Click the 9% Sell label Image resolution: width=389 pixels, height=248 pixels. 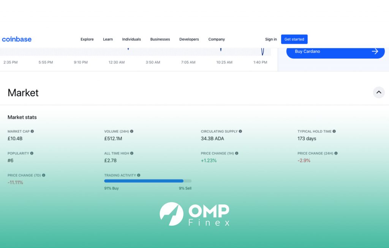point(185,189)
